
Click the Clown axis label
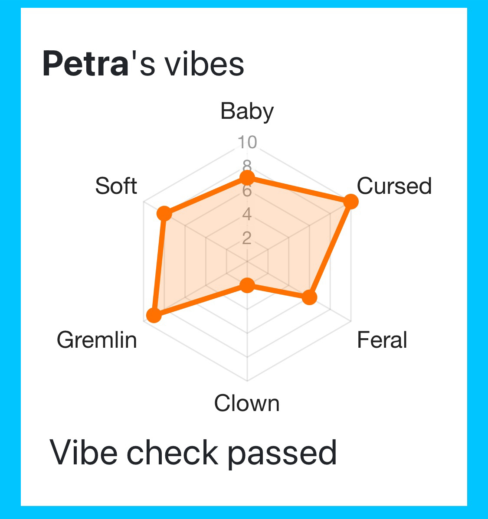click(247, 403)
